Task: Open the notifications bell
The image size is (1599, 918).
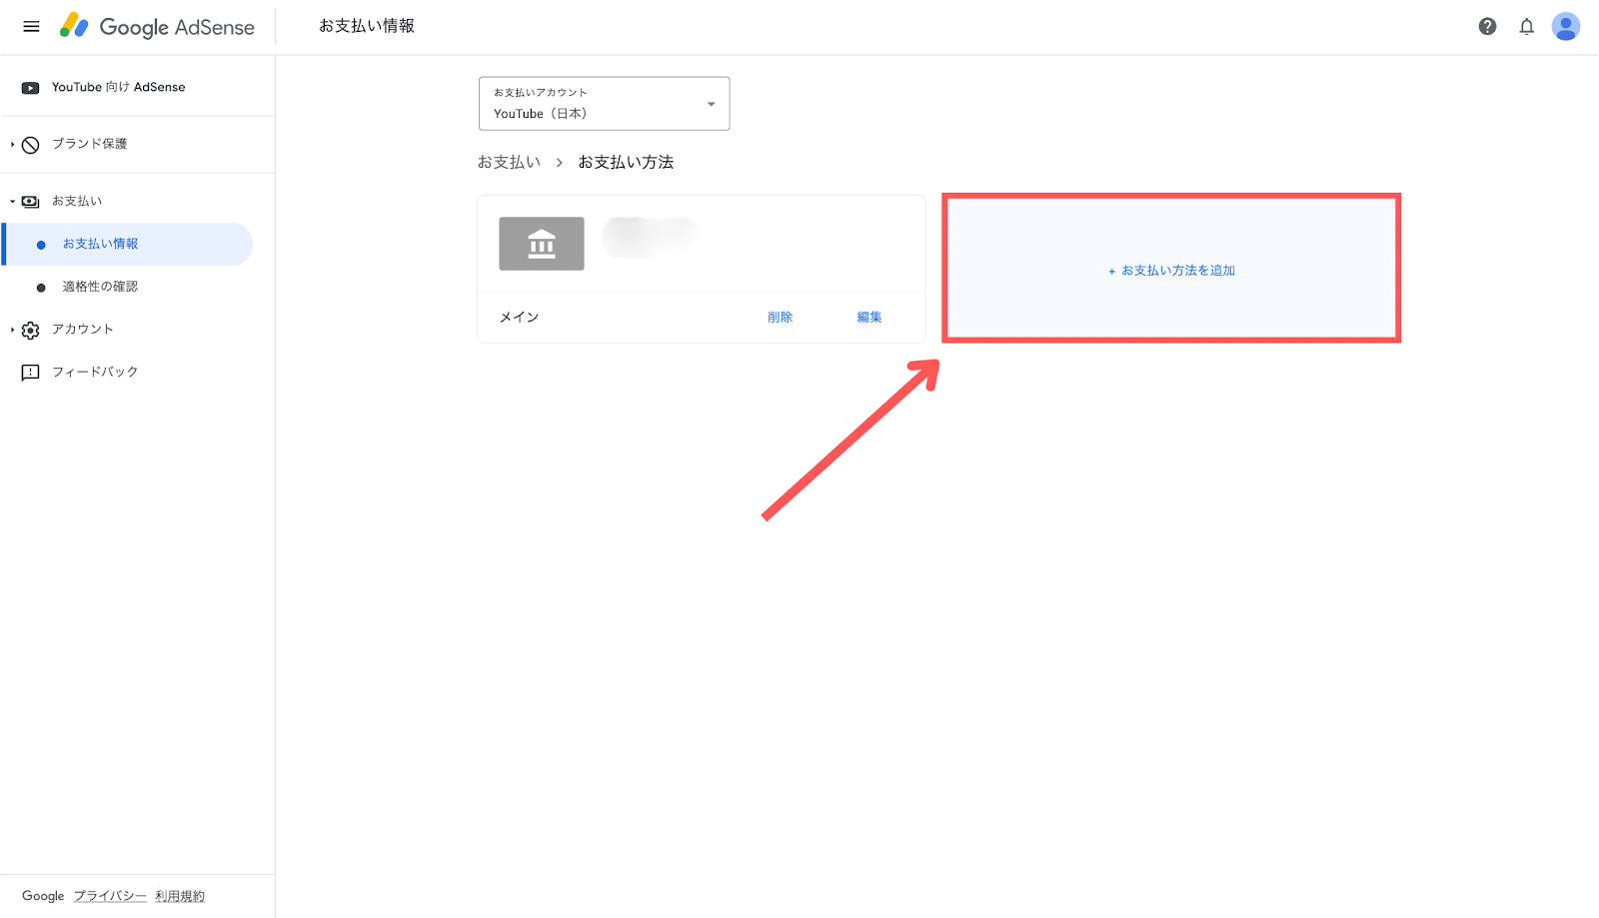Action: click(1526, 27)
